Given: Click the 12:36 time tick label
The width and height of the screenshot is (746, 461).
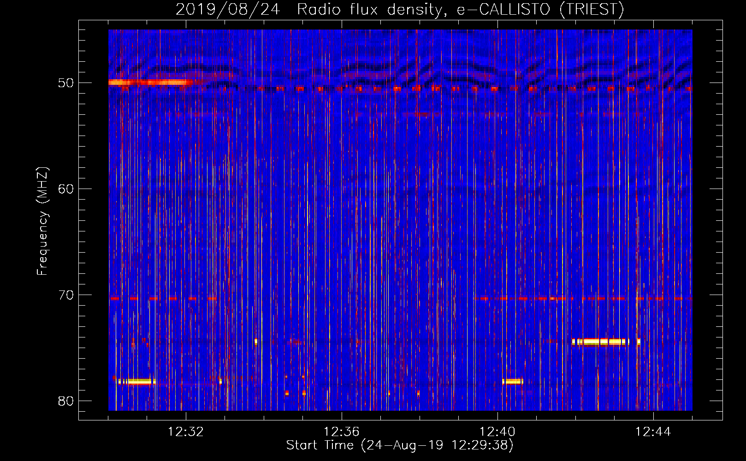Looking at the screenshot, I should (x=342, y=432).
